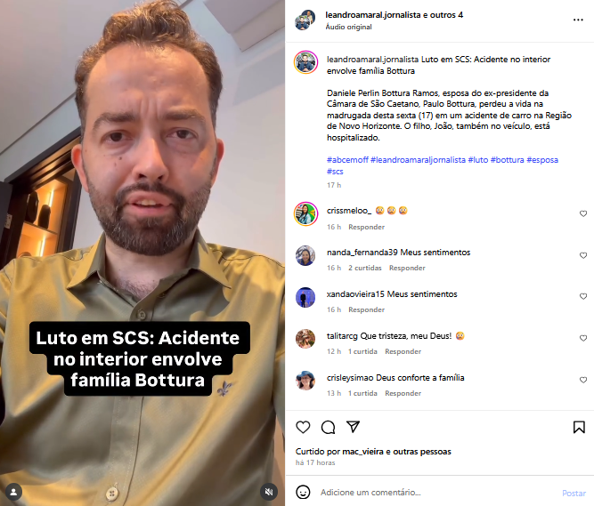Show tagged people icon on video
Image resolution: width=594 pixels, height=506 pixels.
pos(13,492)
